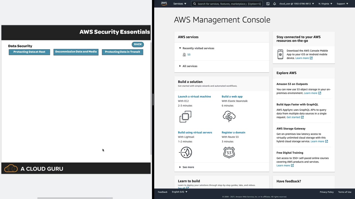355x199 pixels.
Task: Click the Elastic Beanstalk cloud tree icon
Action: tap(229, 116)
